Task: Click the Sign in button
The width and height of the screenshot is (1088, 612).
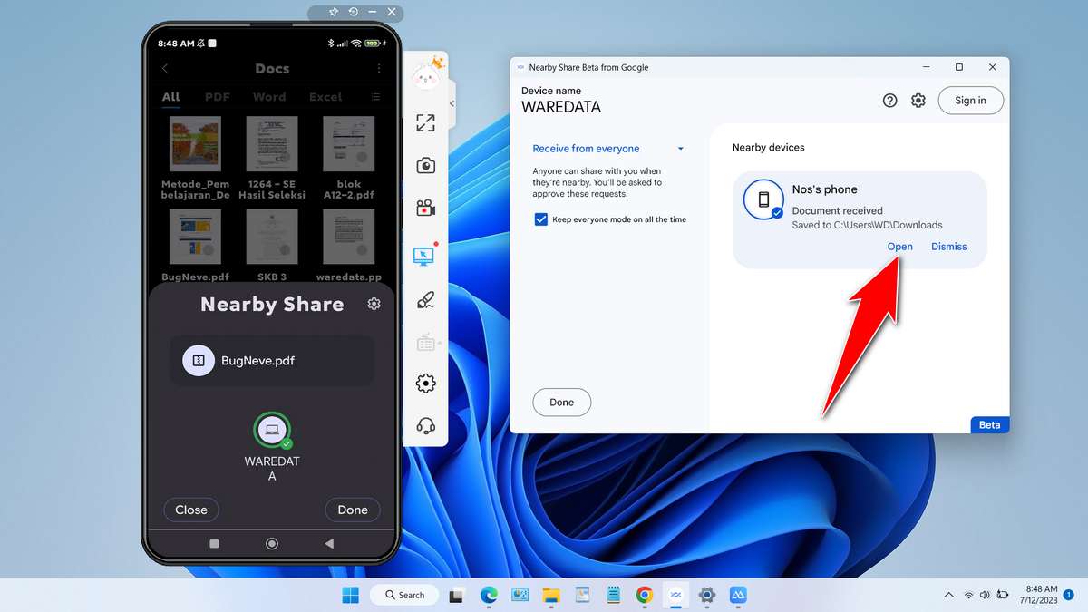Action: pos(970,101)
